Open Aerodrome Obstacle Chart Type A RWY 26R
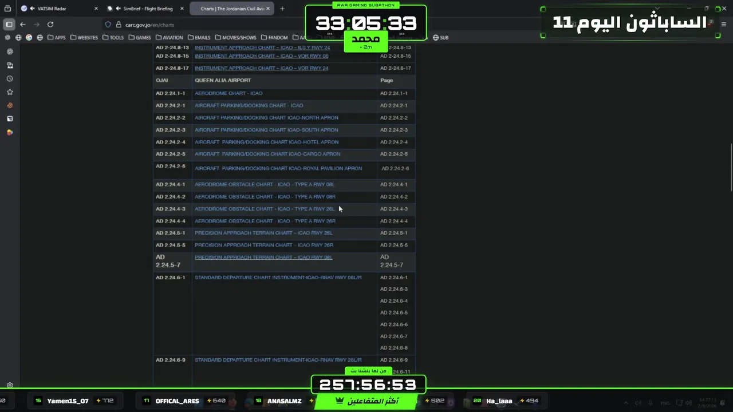 265,221
